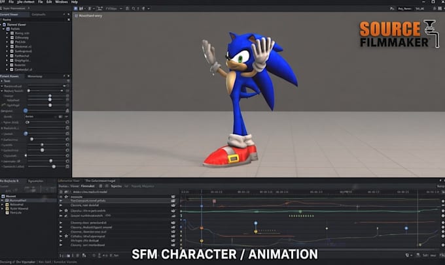Screen dimensions: 445x265
Task: Click the Tepectes button in timeline toolbar
Action: point(116,186)
